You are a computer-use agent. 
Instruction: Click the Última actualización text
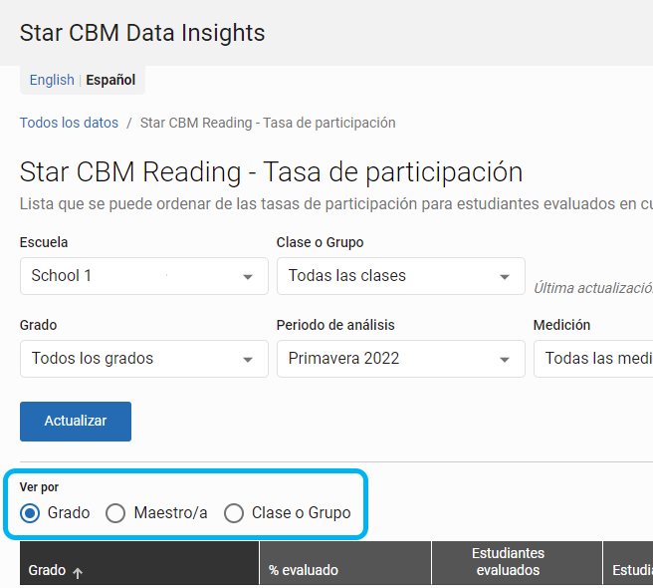593,288
